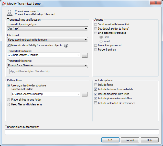Enable Purge drawings option
This screenshot has width=163, height=146.
tap(96, 50)
